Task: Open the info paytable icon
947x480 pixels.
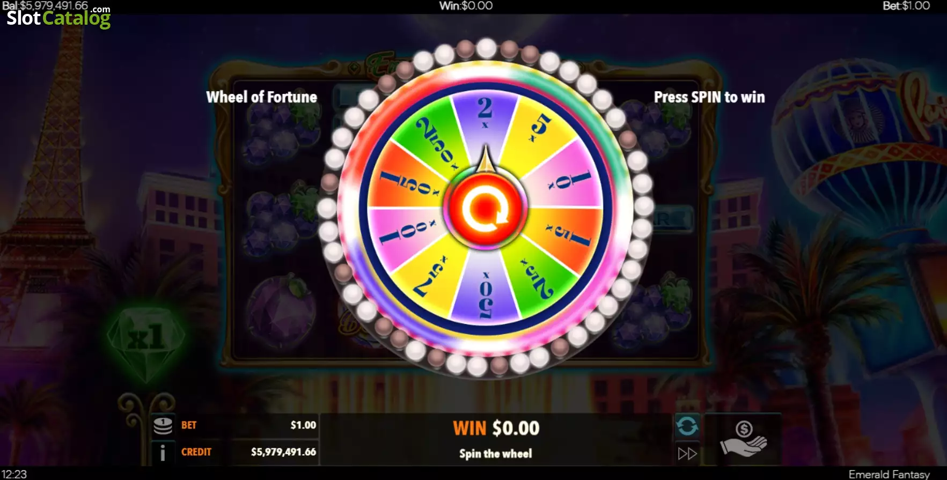Action: (x=163, y=453)
